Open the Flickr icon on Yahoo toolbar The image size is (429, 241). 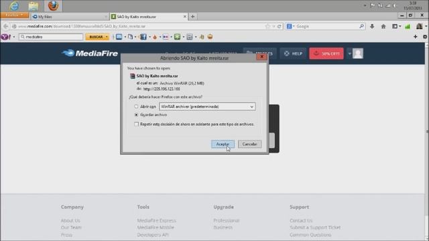(x=166, y=37)
